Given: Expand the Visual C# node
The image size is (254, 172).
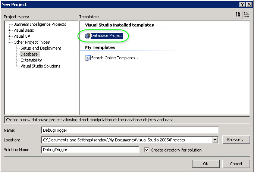Looking at the screenshot, I should click(x=10, y=36).
